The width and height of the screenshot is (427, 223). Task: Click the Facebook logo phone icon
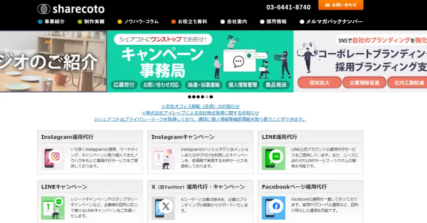(x=273, y=208)
